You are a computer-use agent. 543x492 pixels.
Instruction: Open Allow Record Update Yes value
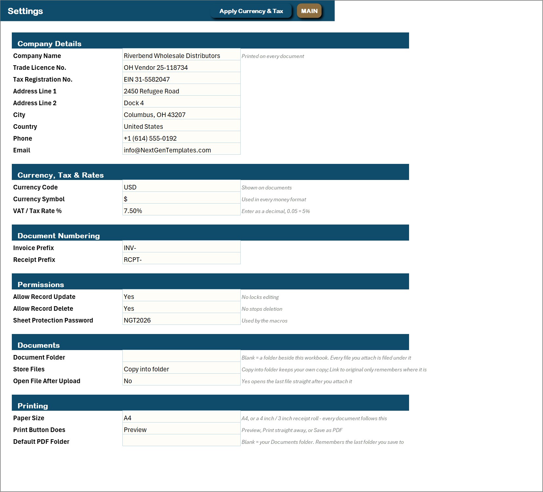coord(181,295)
